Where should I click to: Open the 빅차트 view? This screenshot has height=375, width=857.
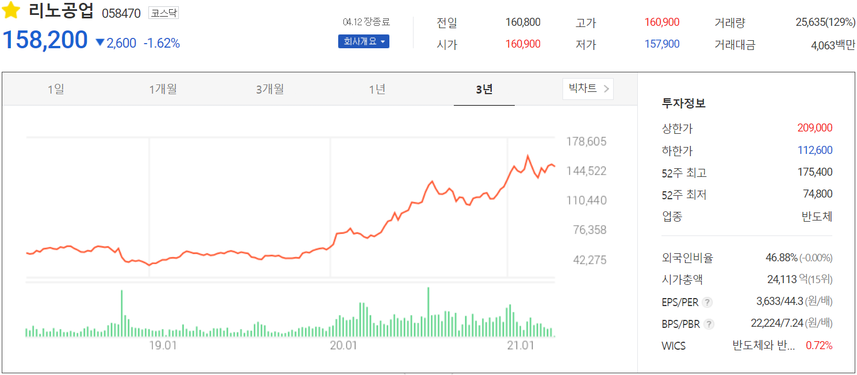coord(588,88)
